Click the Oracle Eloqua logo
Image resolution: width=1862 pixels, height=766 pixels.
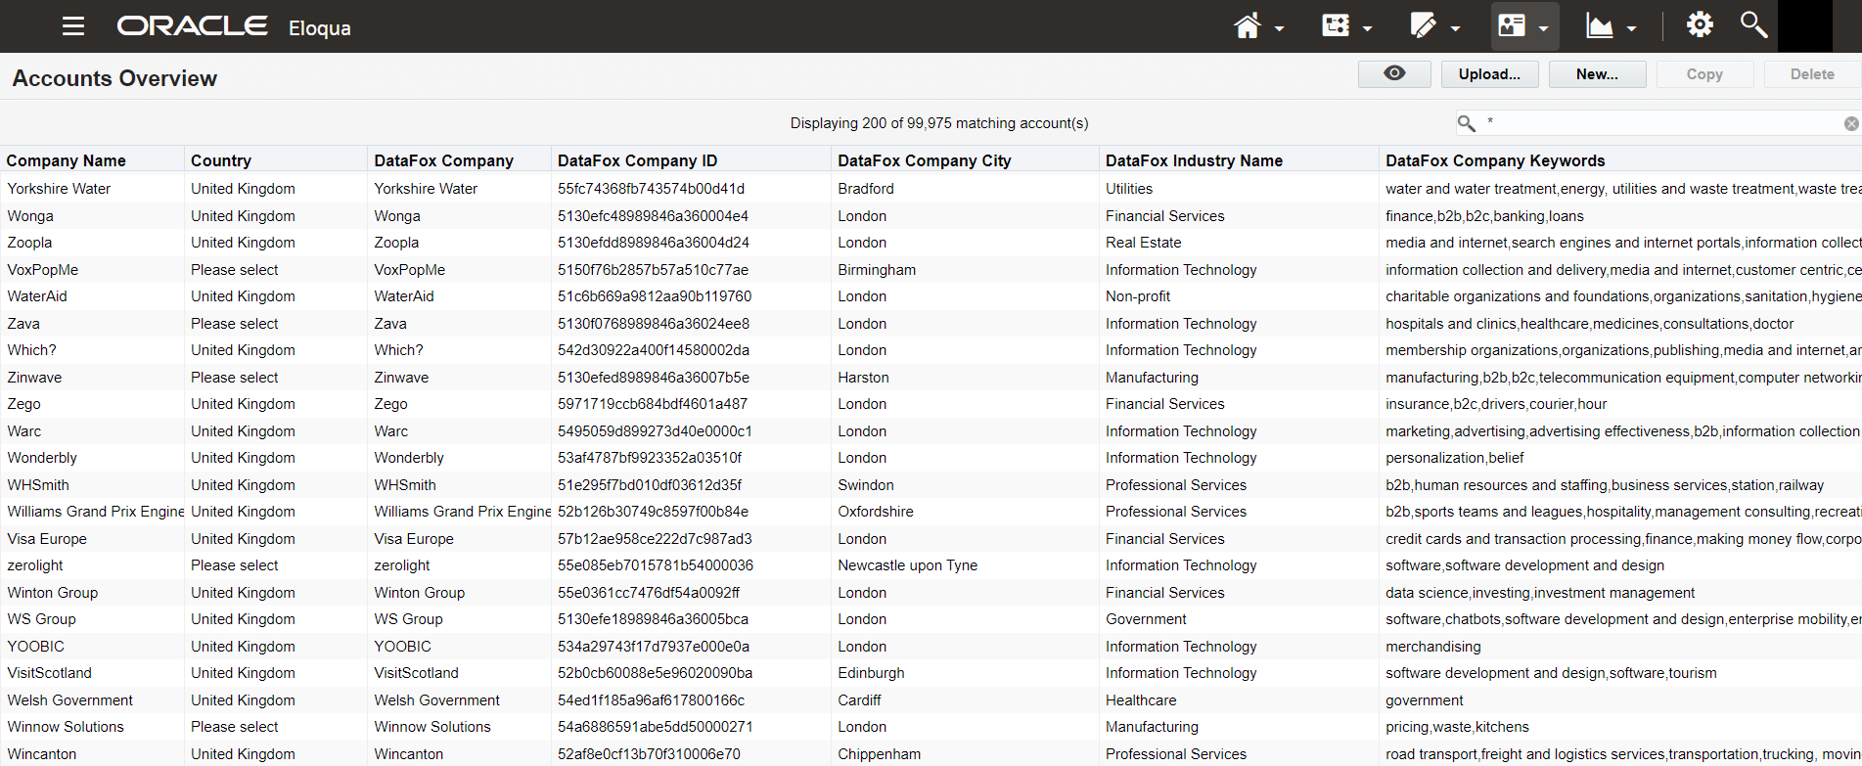[x=234, y=26]
